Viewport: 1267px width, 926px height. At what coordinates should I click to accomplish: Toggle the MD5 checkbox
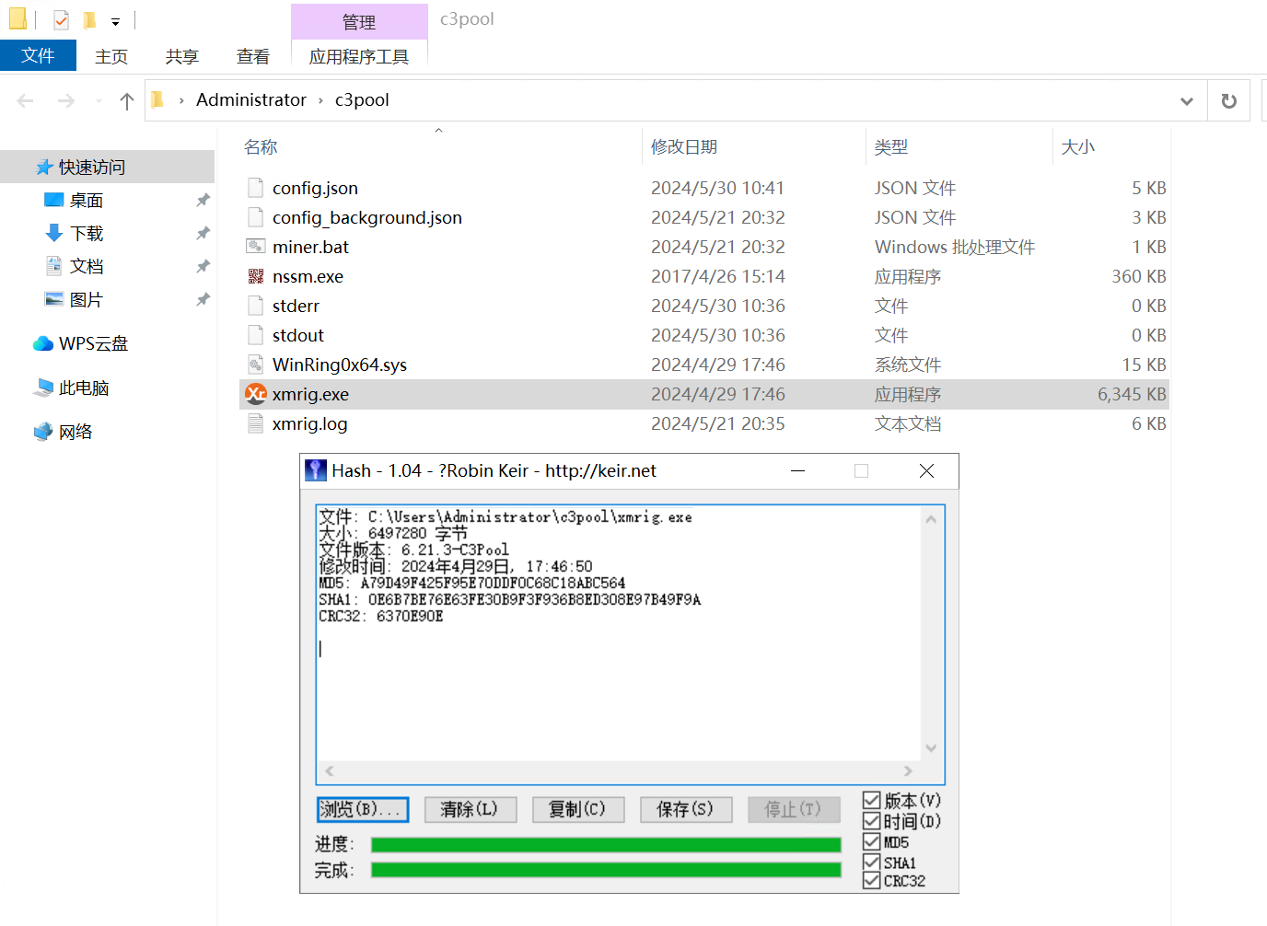871,841
